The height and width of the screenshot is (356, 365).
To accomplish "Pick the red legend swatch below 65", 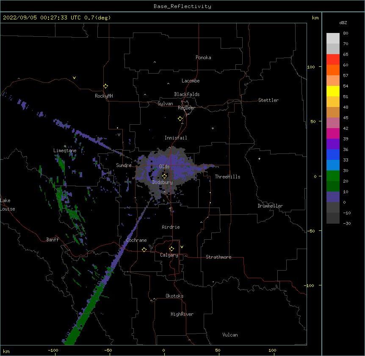I will (x=333, y=59).
